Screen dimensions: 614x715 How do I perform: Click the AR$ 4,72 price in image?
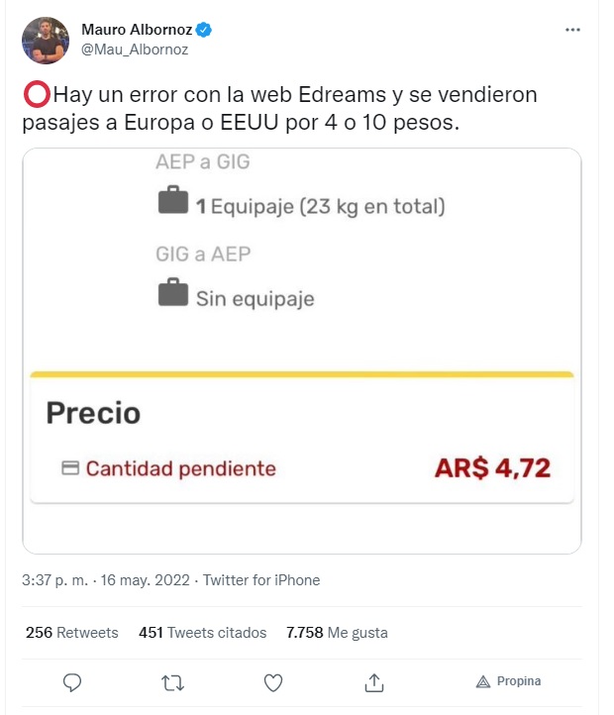(492, 468)
